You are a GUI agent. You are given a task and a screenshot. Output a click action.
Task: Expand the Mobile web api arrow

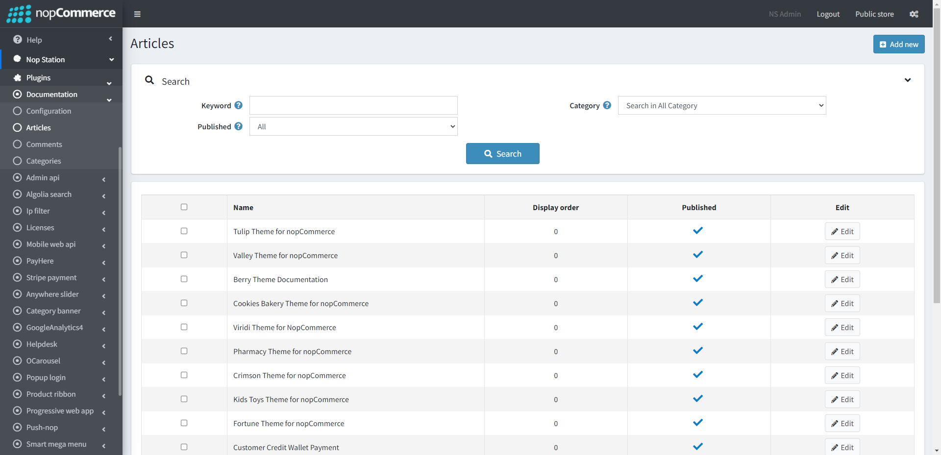(104, 246)
